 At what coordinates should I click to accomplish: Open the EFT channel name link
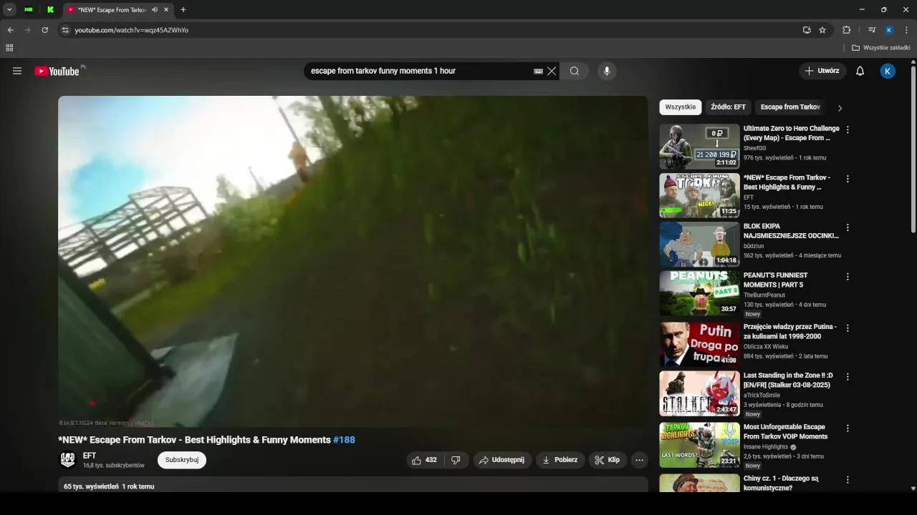coord(90,456)
